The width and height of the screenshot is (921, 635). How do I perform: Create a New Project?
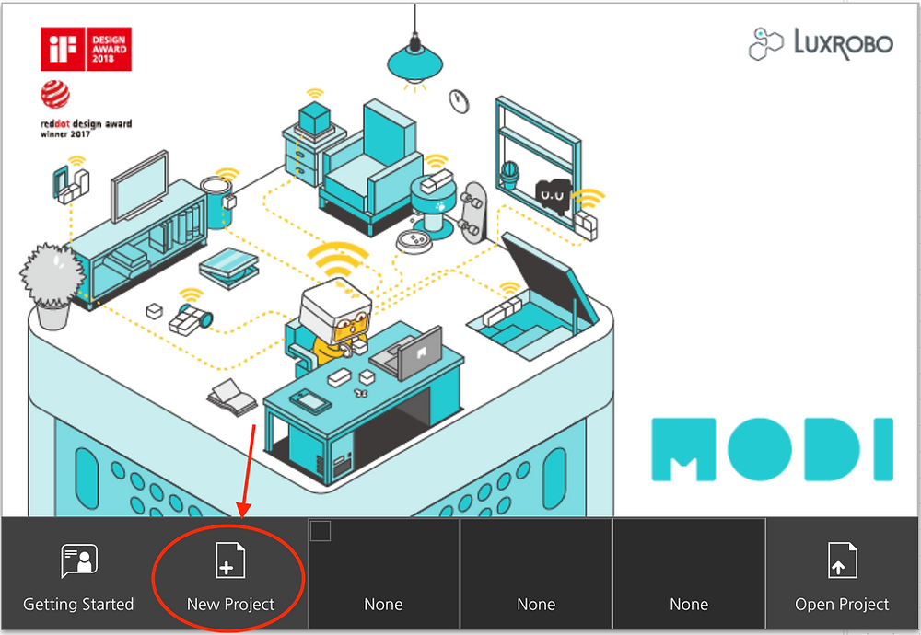[230, 574]
